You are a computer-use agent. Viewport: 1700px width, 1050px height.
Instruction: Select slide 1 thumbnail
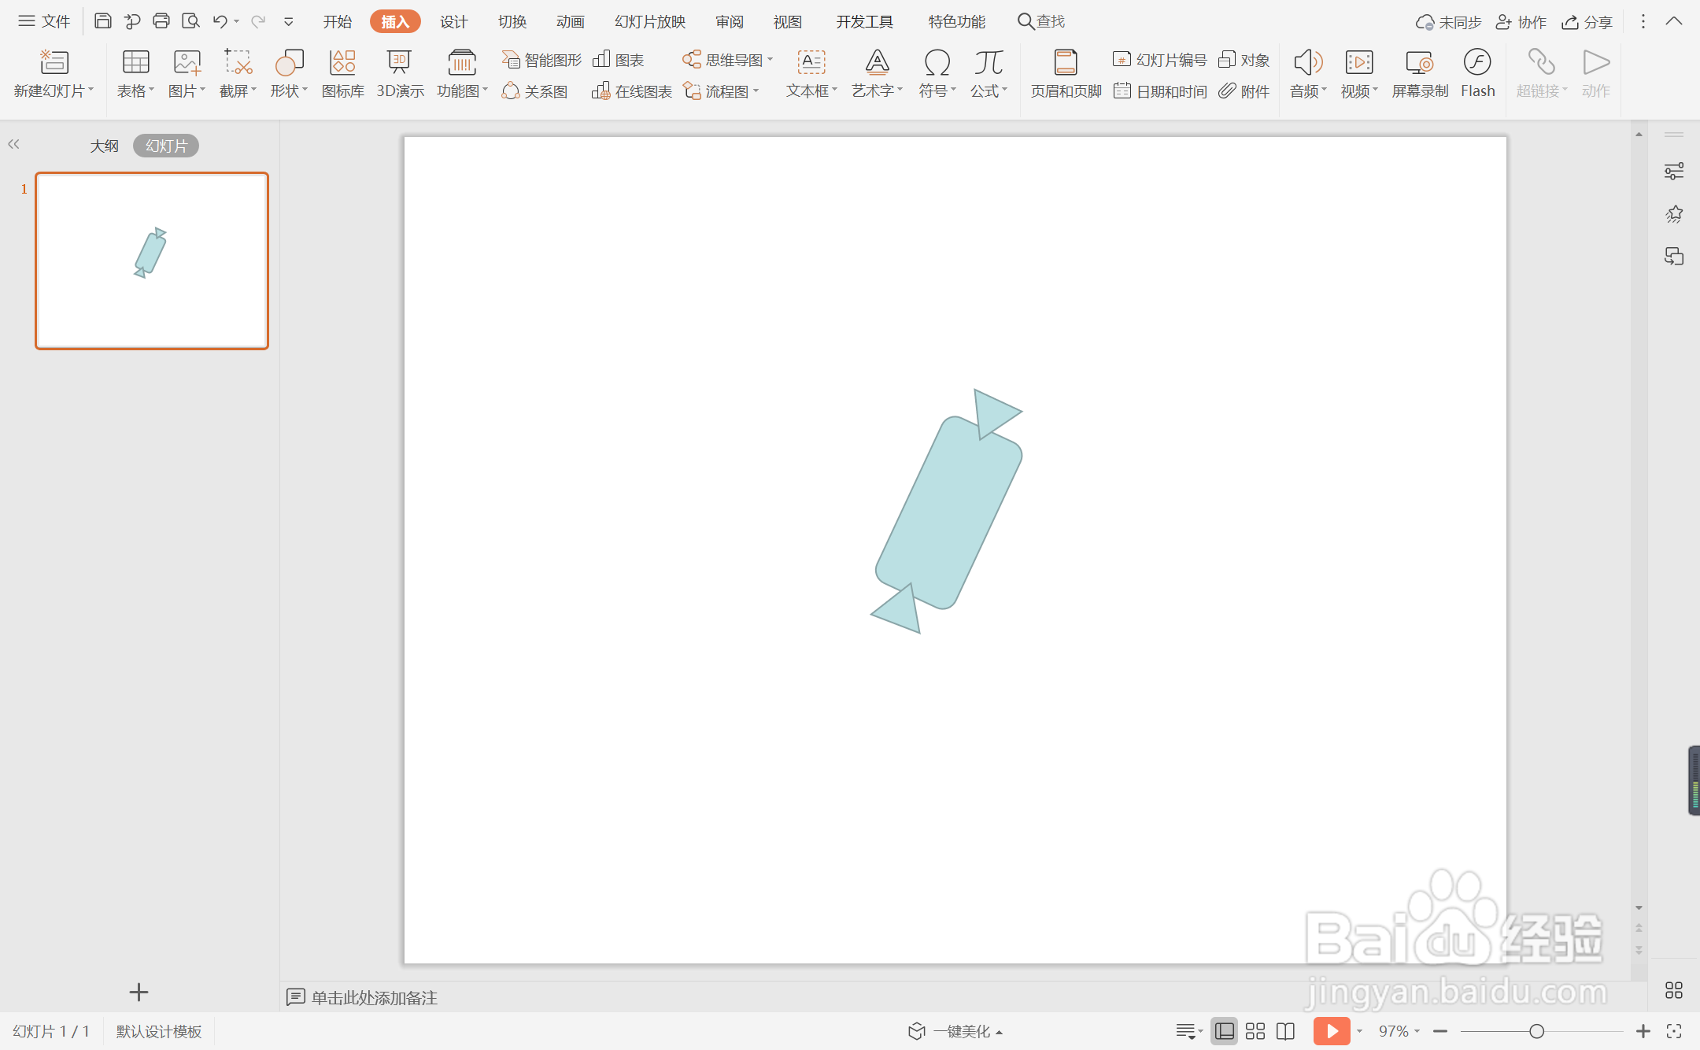tap(152, 261)
